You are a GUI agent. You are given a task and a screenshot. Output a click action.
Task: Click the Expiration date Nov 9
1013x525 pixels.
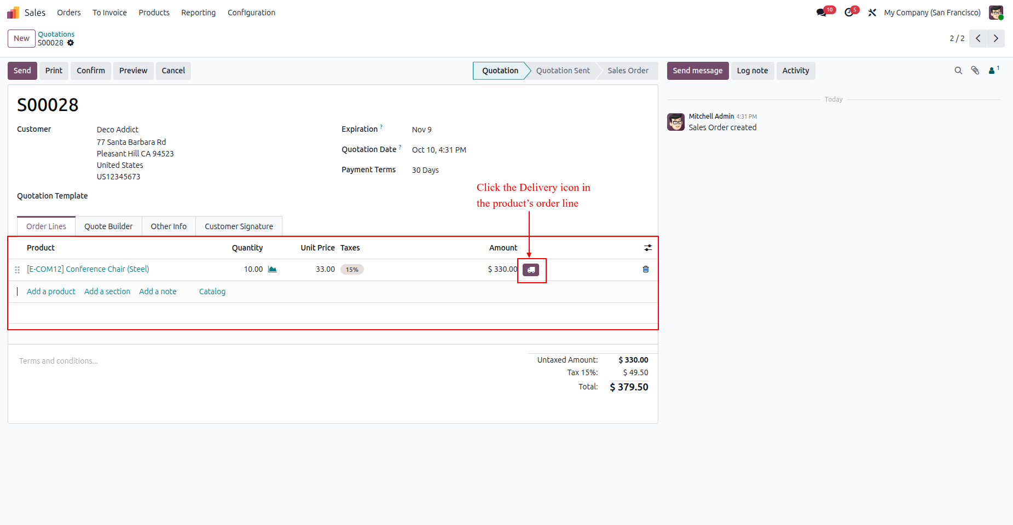[x=422, y=130]
